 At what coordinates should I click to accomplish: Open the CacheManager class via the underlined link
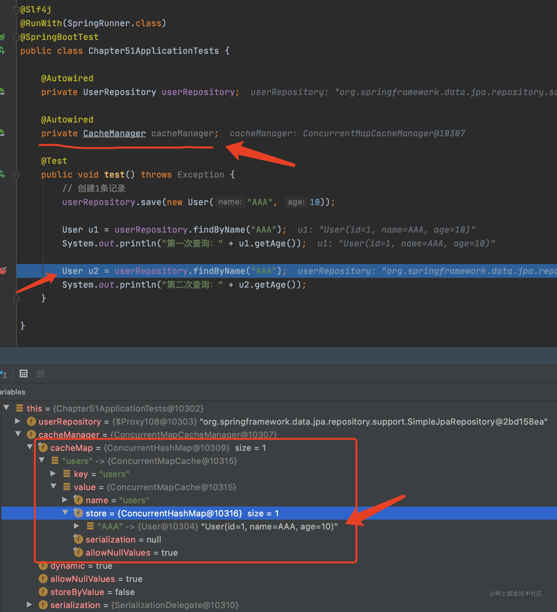114,133
